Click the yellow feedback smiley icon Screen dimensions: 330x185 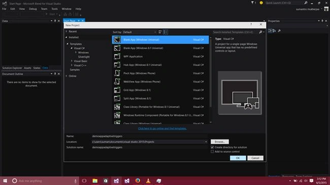261,3
